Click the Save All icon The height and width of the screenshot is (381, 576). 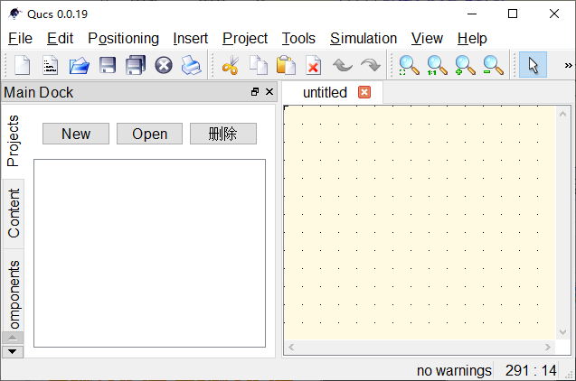(x=136, y=65)
